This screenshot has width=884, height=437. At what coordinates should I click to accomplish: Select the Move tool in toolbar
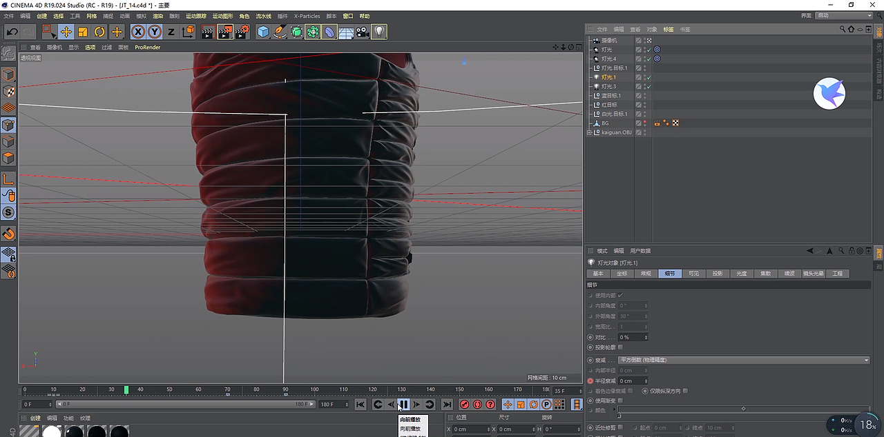point(66,32)
